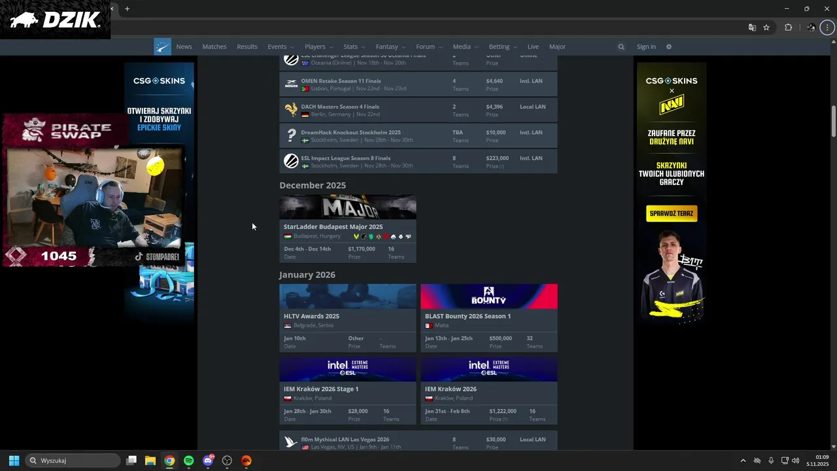Open StarLadder Budapest Major 2025 banner
The height and width of the screenshot is (471, 837).
point(348,207)
